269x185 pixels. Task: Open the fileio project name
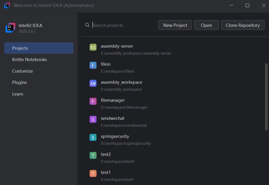pyautogui.click(x=106, y=64)
